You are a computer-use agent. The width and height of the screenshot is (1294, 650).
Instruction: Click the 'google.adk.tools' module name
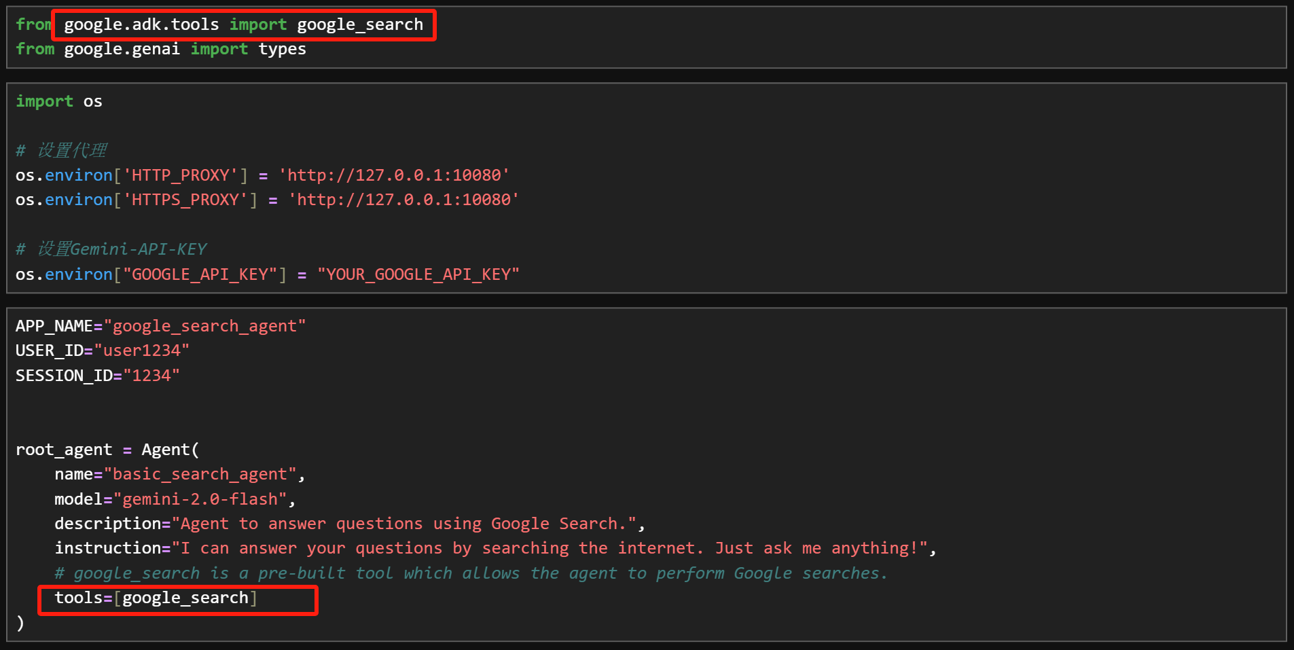pyautogui.click(x=141, y=25)
